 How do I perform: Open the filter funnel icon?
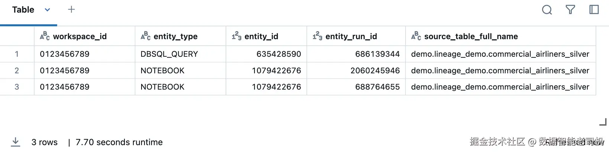coord(570,10)
